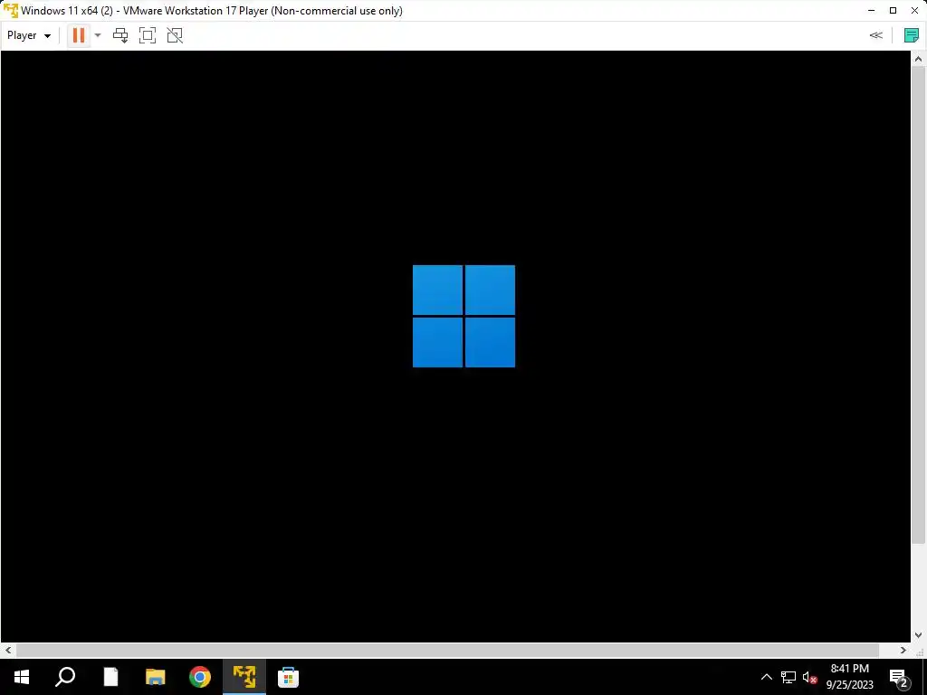This screenshot has width=927, height=695.
Task: Open the blank document icon in taskbar
Action: (110, 677)
